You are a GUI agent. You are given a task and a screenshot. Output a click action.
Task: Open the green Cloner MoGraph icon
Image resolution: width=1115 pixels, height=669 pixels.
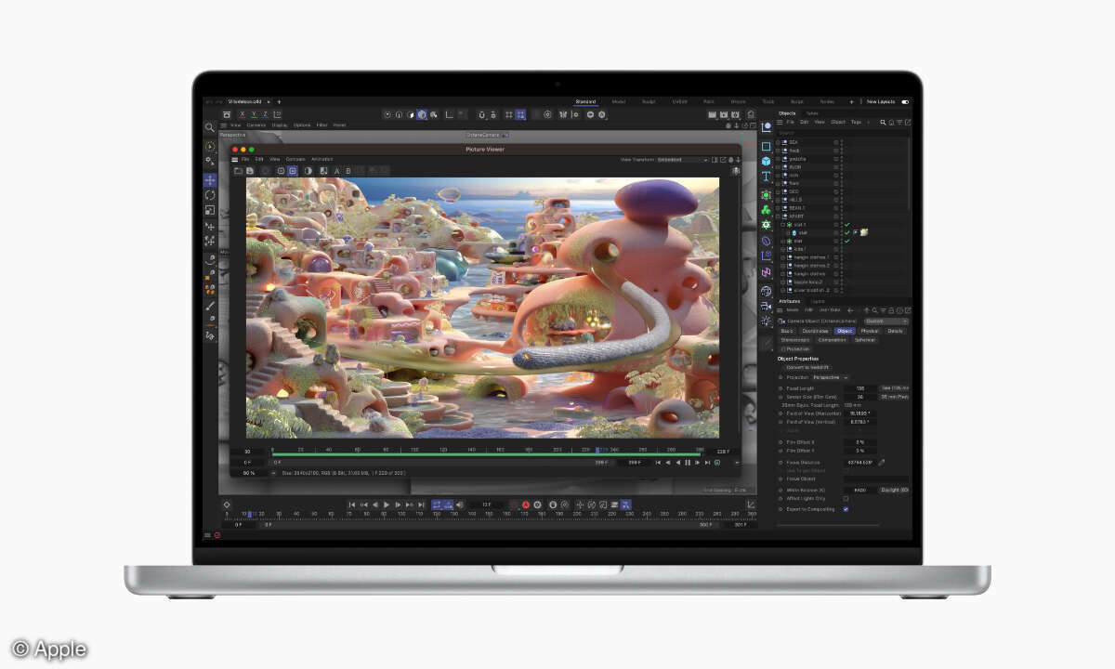(766, 209)
